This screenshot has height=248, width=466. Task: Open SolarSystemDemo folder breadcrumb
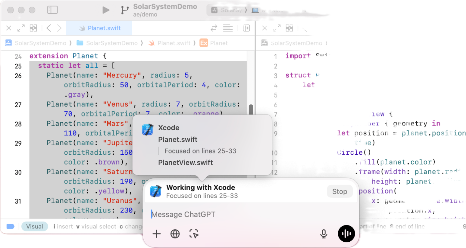tap(107, 43)
